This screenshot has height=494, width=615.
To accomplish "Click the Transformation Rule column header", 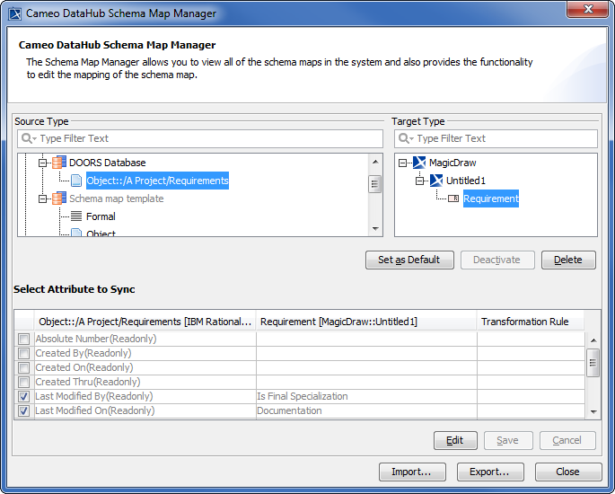I will click(x=531, y=322).
